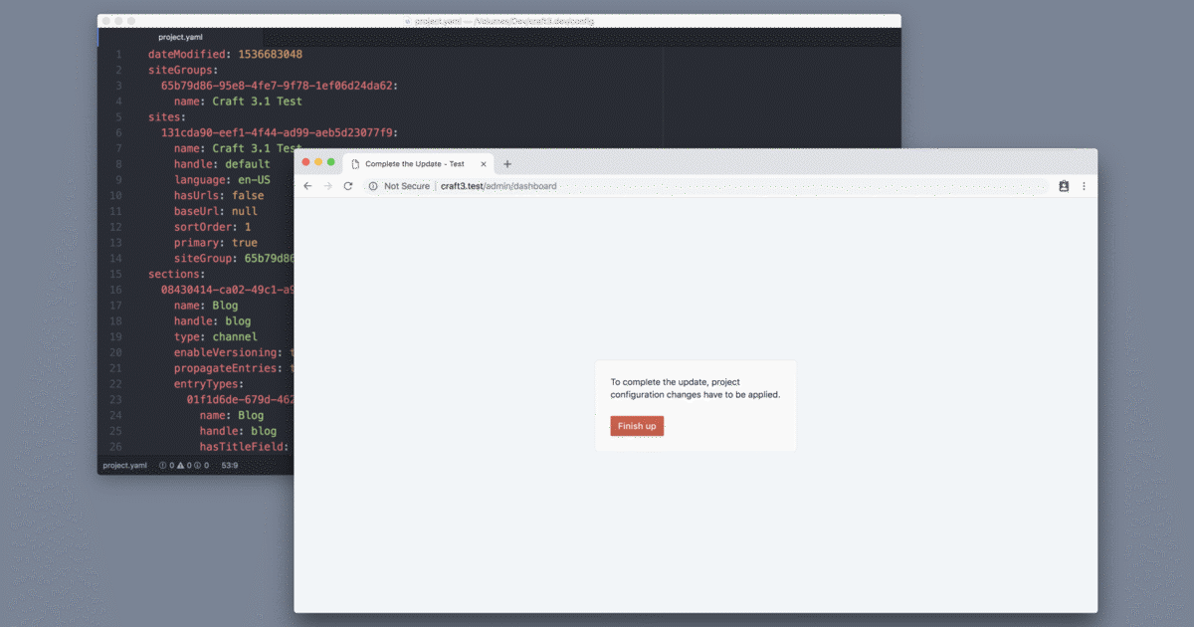Click the sections: key on line 15
Screen dimensions: 1194x627
click(176, 274)
